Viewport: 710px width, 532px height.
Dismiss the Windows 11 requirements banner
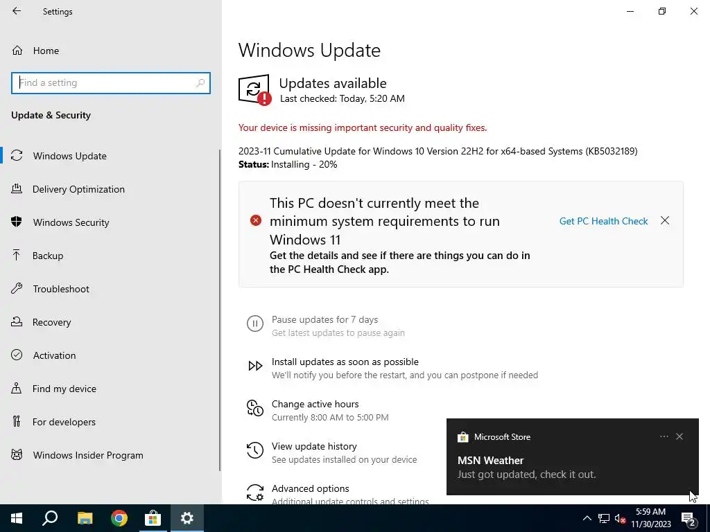click(x=665, y=220)
